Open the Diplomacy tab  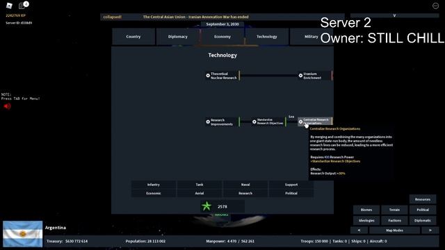[178, 37]
